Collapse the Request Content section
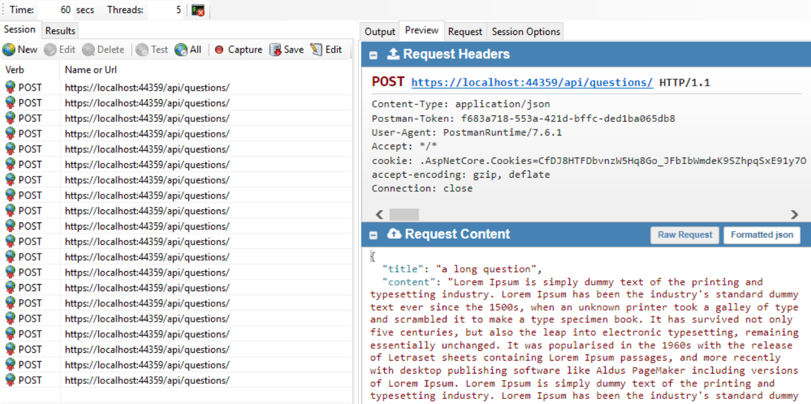 point(374,235)
